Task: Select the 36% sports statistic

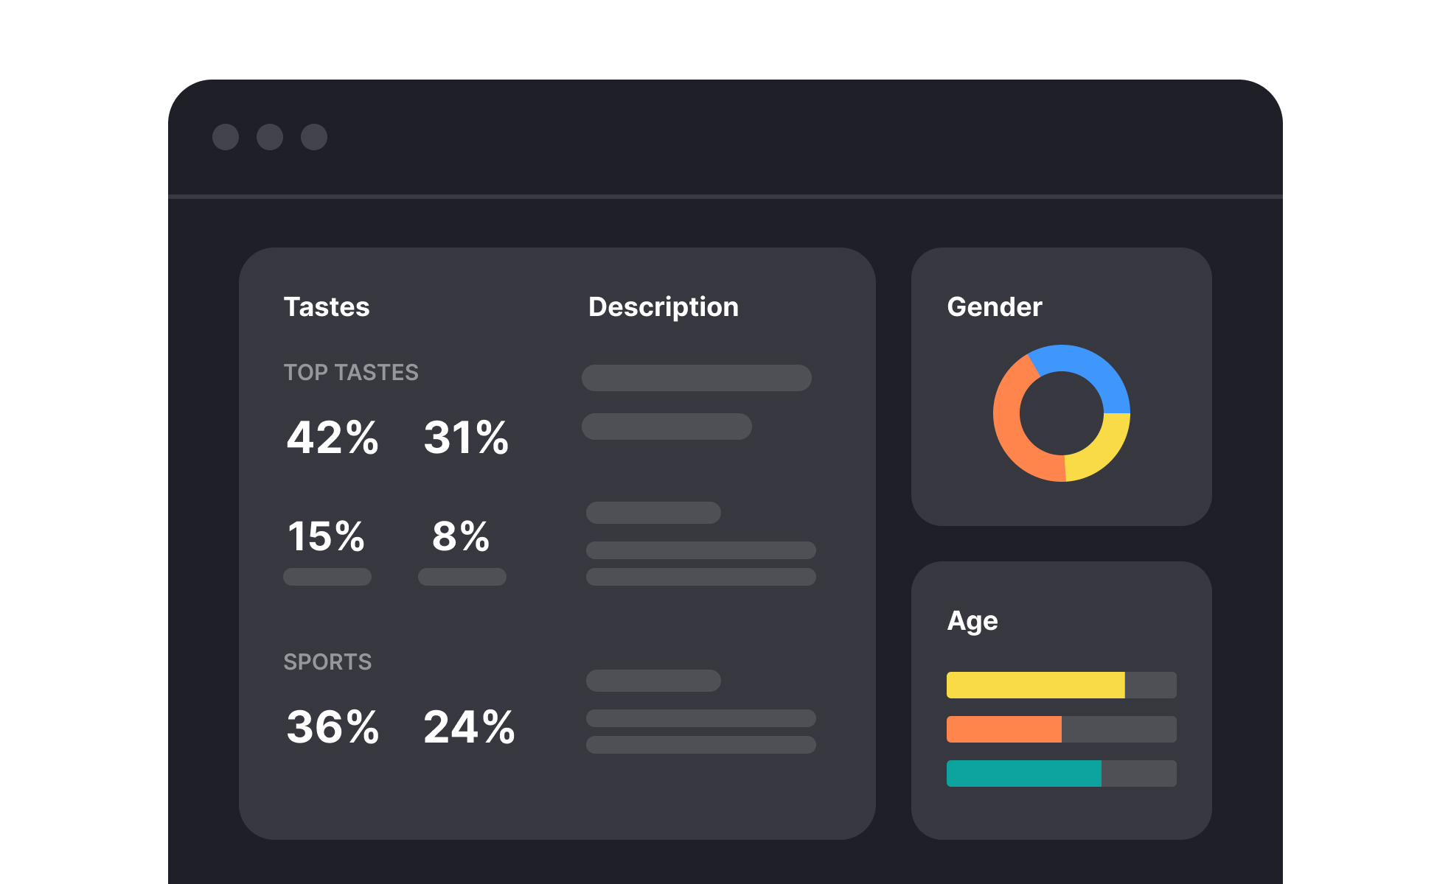Action: coord(333,726)
